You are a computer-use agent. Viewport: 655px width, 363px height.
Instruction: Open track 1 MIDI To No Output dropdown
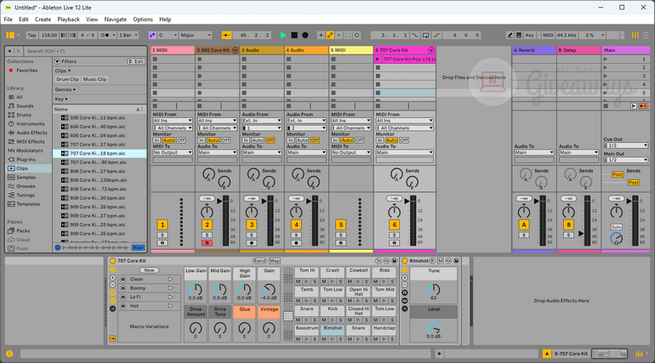(173, 152)
